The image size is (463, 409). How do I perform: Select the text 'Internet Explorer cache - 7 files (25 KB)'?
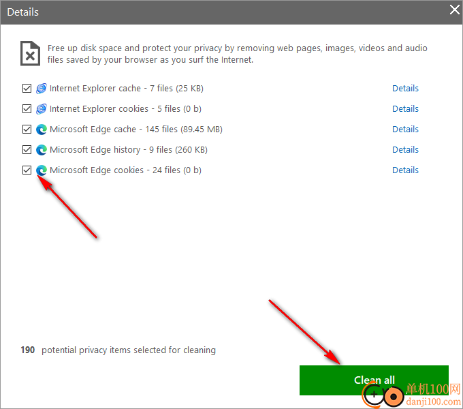point(127,89)
